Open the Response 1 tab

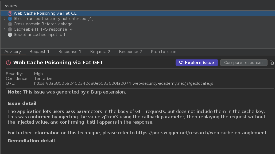[70, 52]
